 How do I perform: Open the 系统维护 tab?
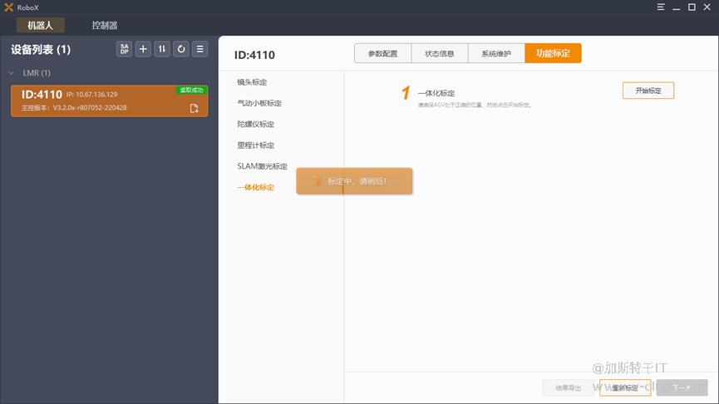(x=496, y=53)
